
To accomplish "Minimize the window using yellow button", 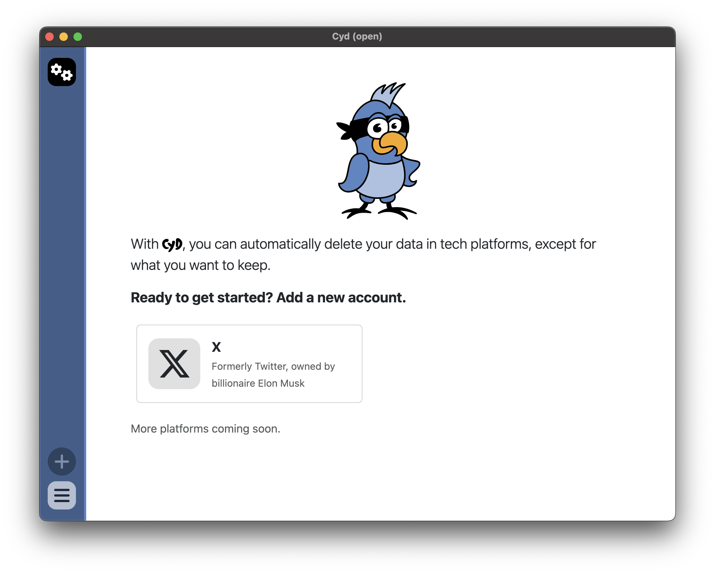I will point(64,37).
